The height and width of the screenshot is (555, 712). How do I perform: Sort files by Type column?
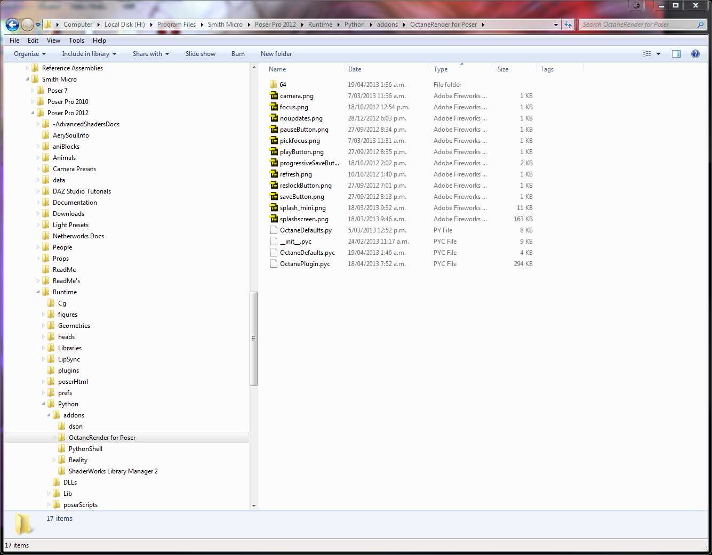(x=462, y=69)
